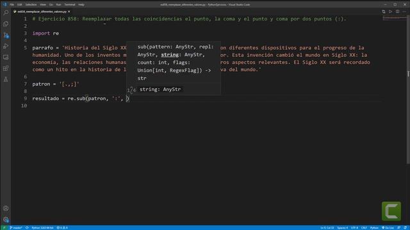The width and height of the screenshot is (410, 230).
Task: Click the 'parrafo' variable name on line 5
Action: [43, 48]
